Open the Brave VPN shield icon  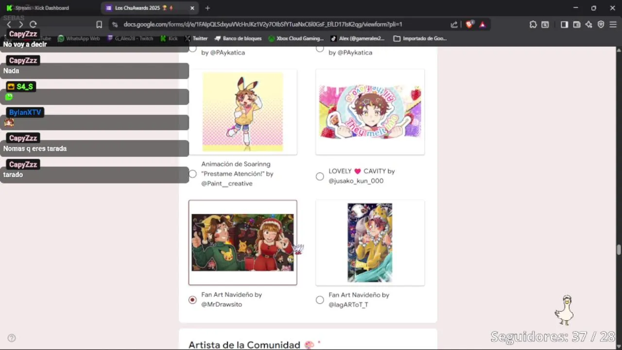click(601, 24)
